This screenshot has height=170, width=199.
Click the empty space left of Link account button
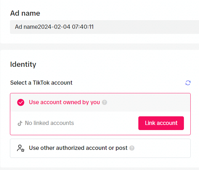[x=106, y=123]
